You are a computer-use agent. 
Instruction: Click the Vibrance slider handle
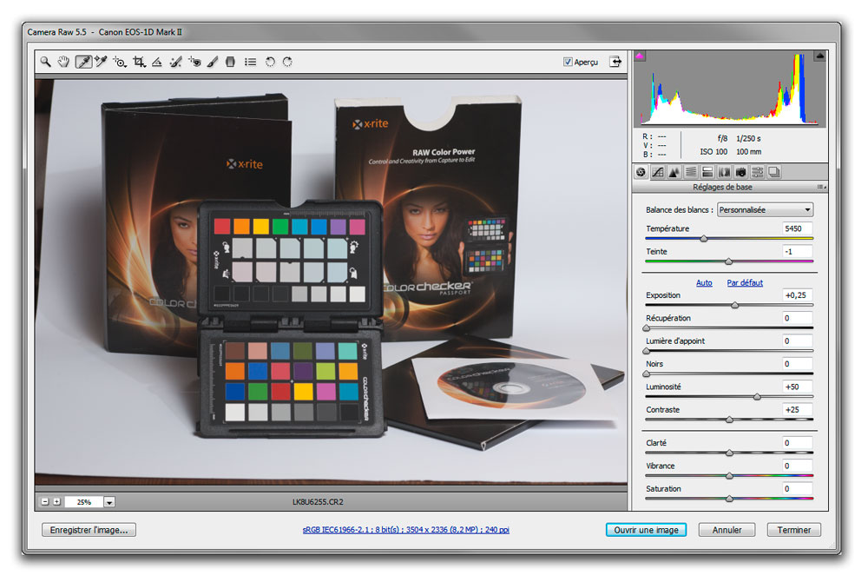coord(730,476)
